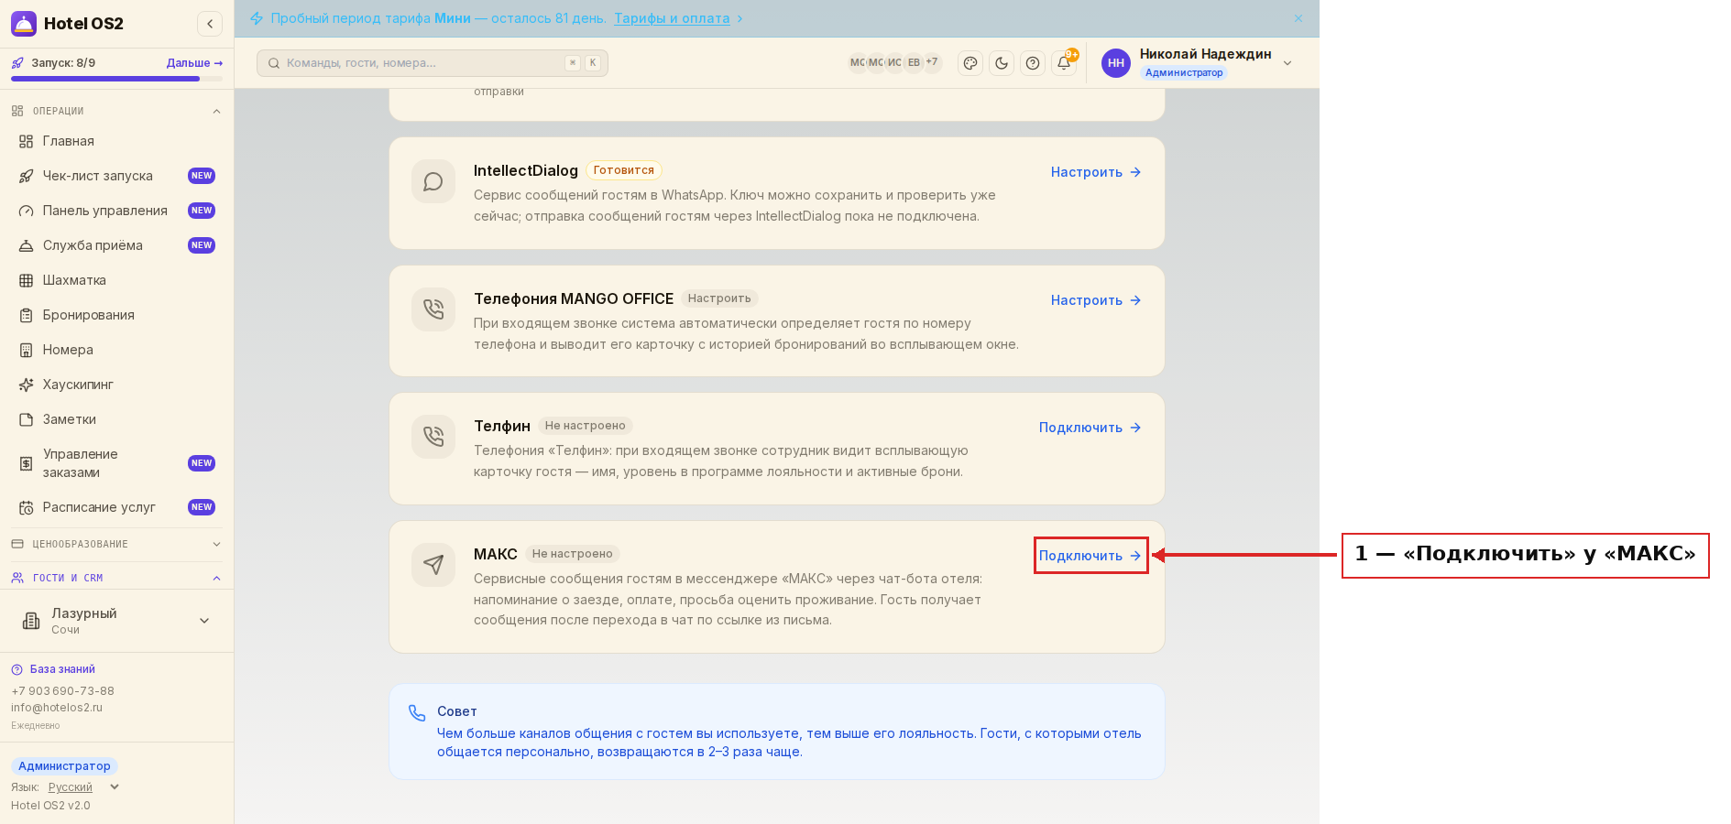Image resolution: width=1731 pixels, height=824 pixels.
Task: Click the +7 more users badge
Action: pos(932,62)
